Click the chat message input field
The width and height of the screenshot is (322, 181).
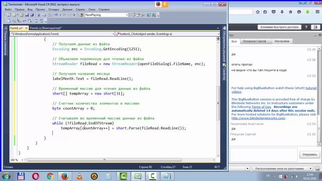(264, 155)
